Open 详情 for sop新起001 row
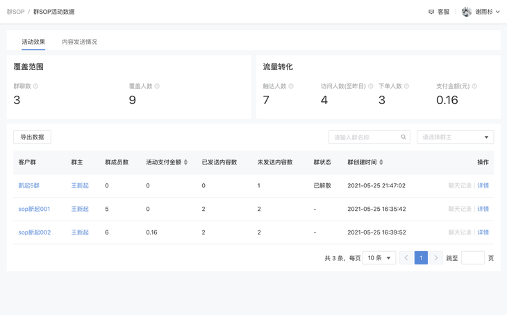Viewport: 507px width, 315px height. coord(483,209)
